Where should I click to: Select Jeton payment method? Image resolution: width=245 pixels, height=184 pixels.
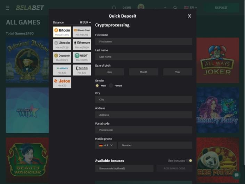click(62, 83)
